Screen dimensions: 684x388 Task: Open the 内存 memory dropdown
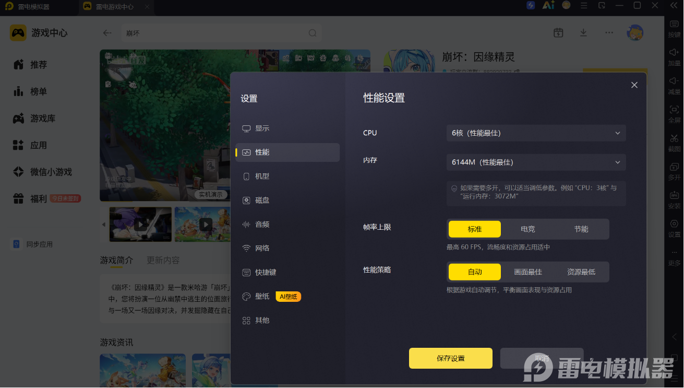coord(536,162)
